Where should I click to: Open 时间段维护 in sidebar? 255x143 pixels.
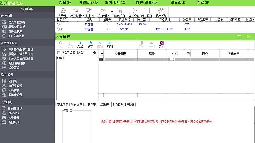click(12, 108)
